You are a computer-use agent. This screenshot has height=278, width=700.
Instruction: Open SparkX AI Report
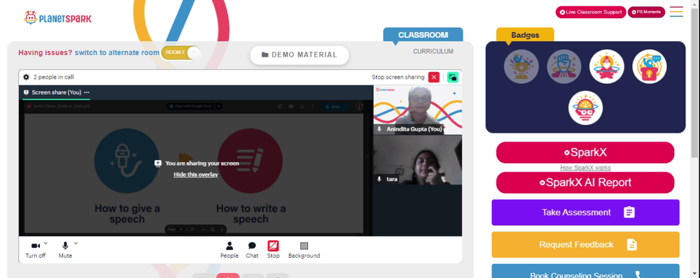tap(585, 183)
